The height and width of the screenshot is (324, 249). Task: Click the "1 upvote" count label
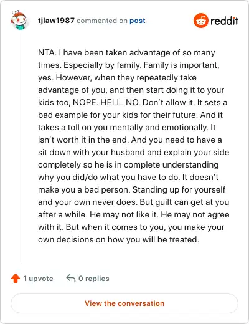(x=38, y=279)
